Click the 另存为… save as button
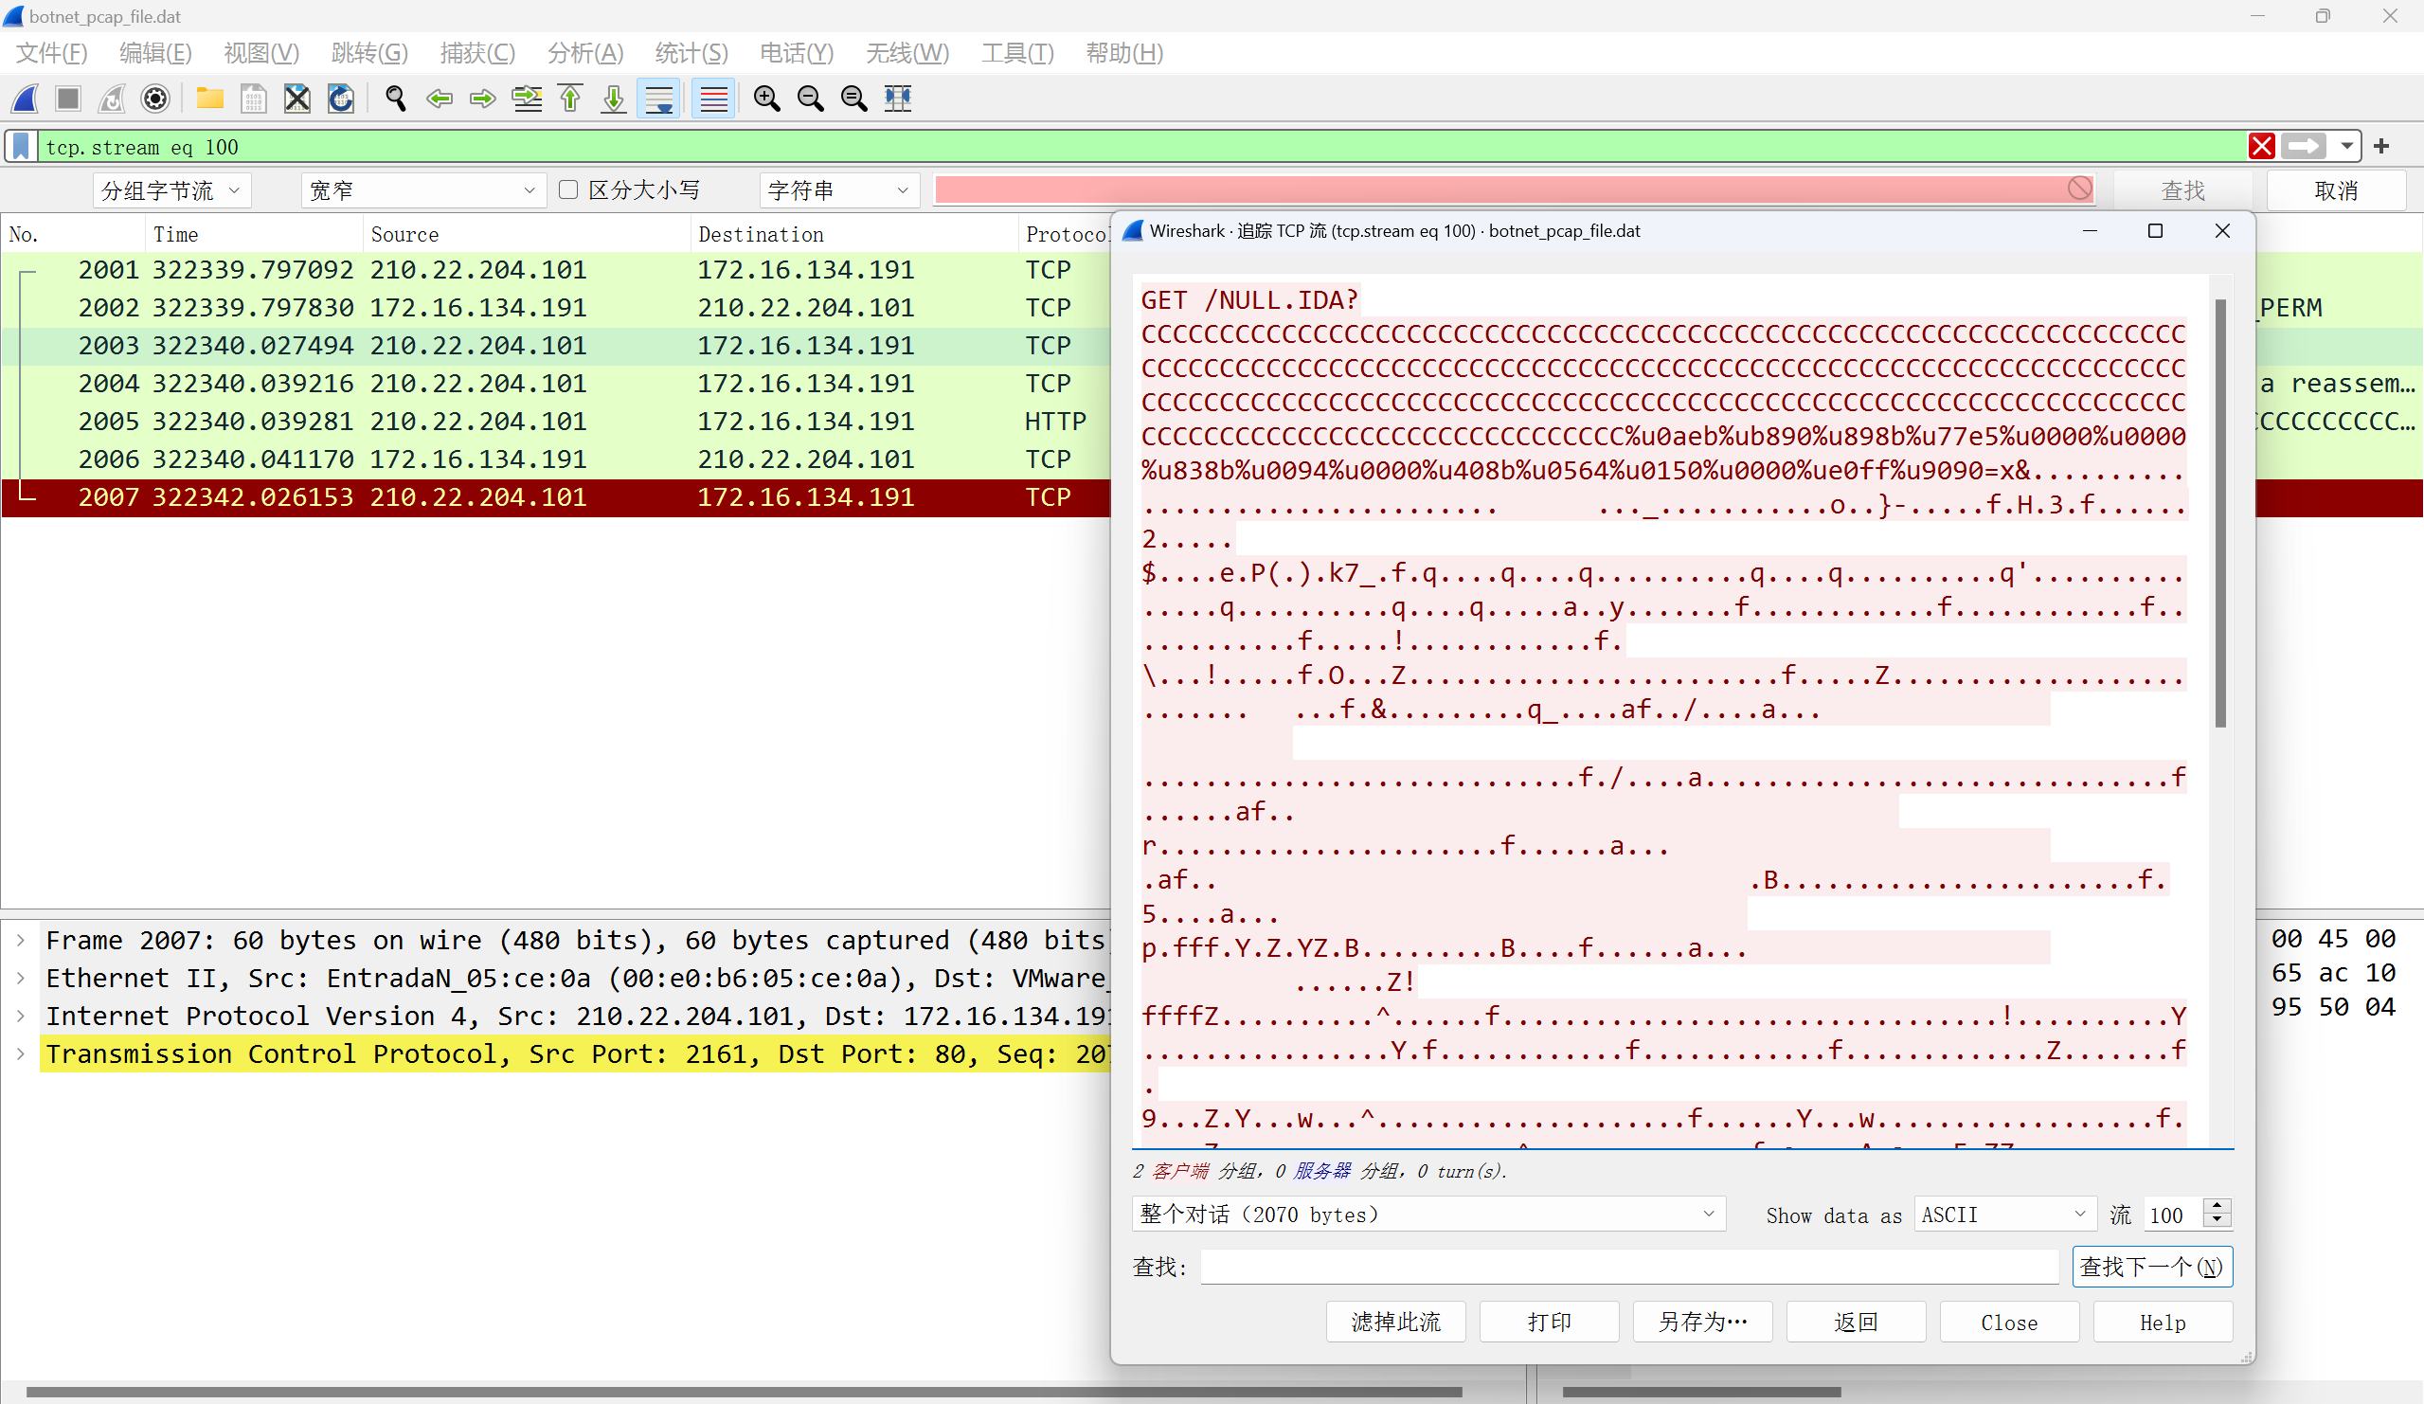The image size is (2424, 1404). 1702,1323
